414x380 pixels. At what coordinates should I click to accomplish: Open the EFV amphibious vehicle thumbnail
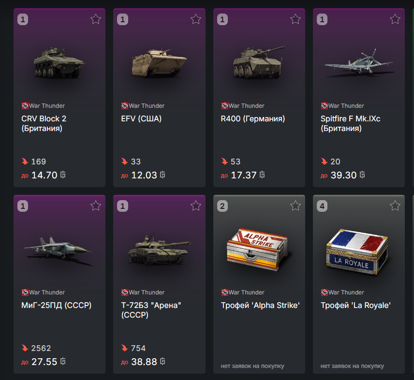pyautogui.click(x=159, y=62)
